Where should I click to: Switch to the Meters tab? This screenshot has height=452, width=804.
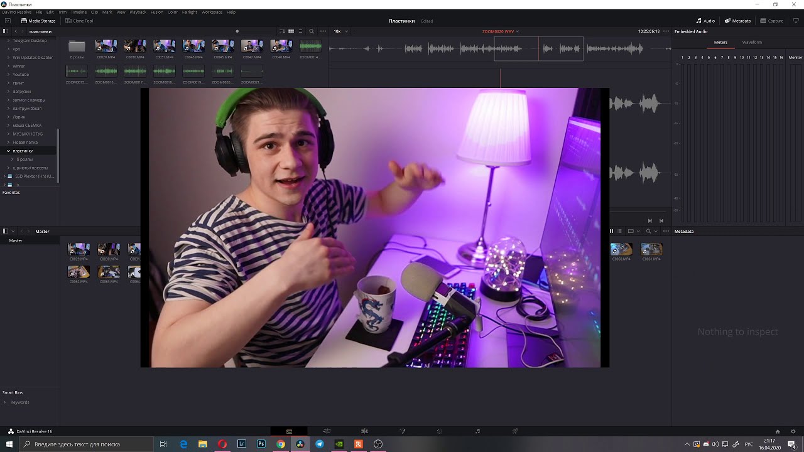(x=720, y=42)
